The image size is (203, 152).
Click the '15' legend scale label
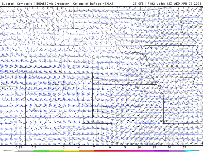coord(124,147)
